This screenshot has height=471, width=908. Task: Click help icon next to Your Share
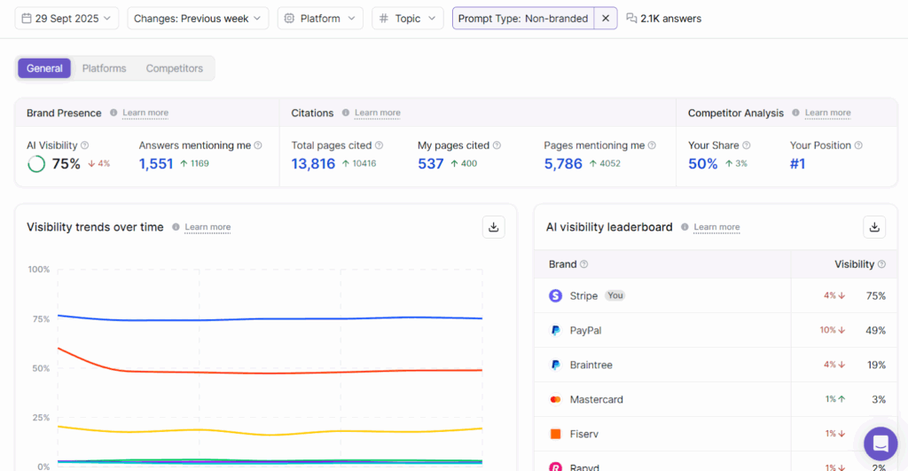[x=747, y=145]
